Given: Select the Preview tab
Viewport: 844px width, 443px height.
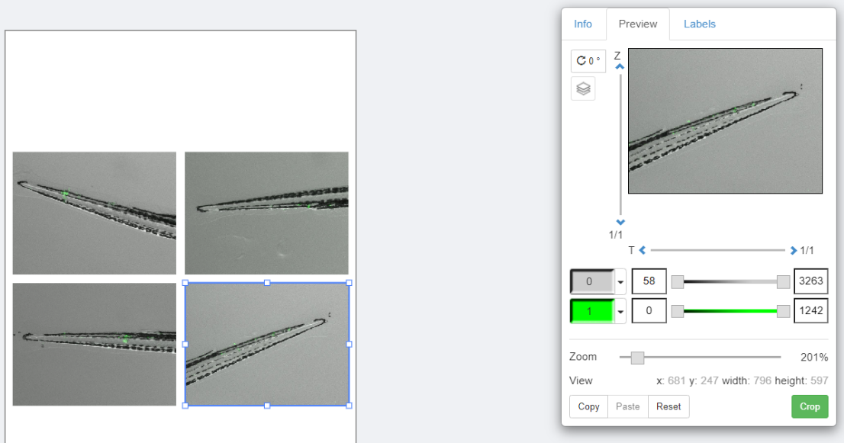Looking at the screenshot, I should [637, 24].
